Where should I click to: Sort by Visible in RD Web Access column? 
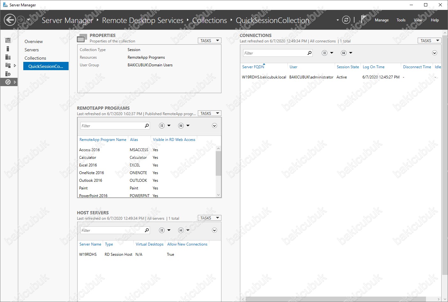tap(174, 140)
